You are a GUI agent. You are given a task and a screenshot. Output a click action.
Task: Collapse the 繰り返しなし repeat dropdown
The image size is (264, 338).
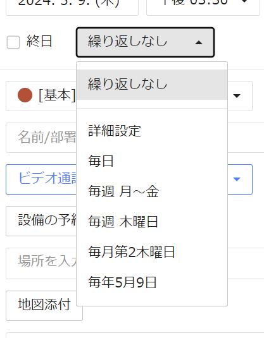pyautogui.click(x=145, y=42)
